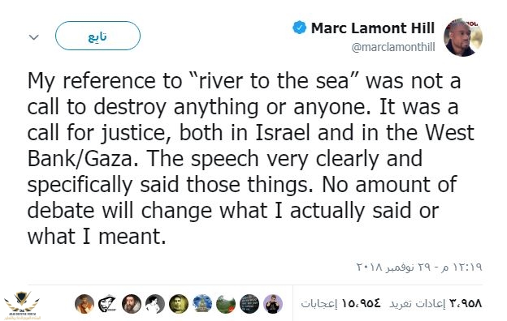This screenshot has width=507, height=321.
Task: Open the tweet timestamp ١٢:١٩ م - ٢٩ نوفمبر ٢٠١٨
Action: pos(419,267)
